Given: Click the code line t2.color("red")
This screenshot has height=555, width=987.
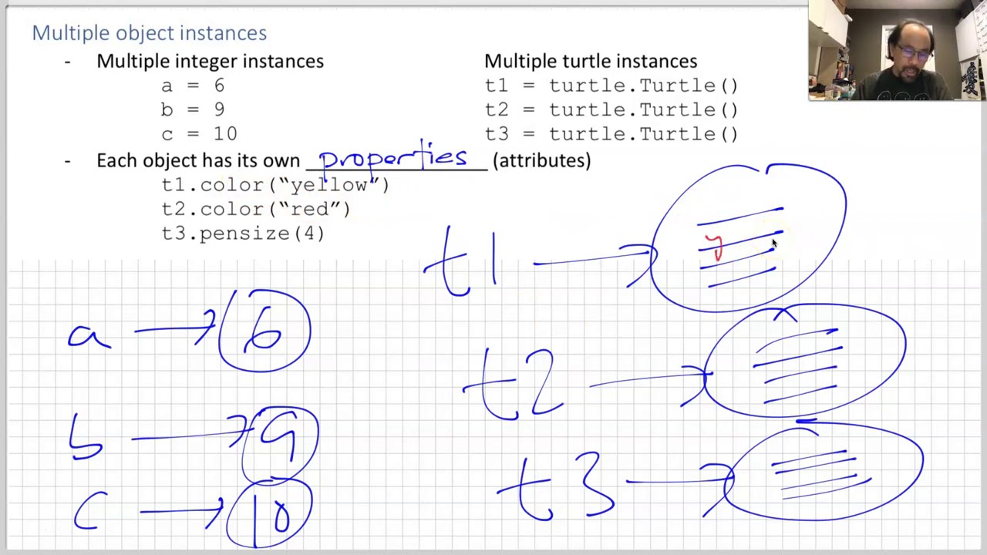Looking at the screenshot, I should click(256, 209).
